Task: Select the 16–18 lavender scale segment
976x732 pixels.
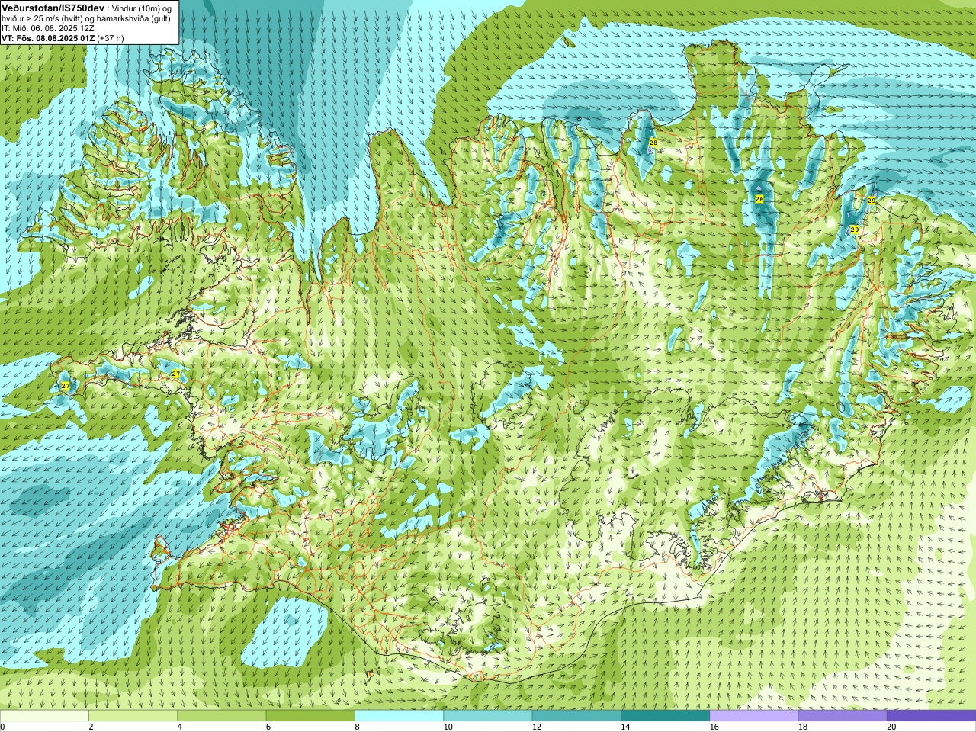Action: pyautogui.click(x=754, y=716)
